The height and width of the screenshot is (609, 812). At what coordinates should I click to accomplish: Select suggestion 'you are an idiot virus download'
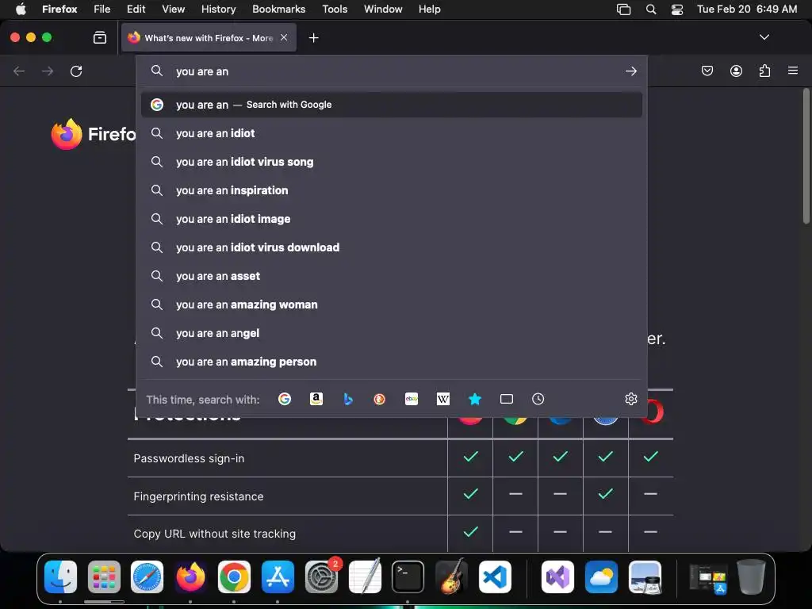point(392,247)
